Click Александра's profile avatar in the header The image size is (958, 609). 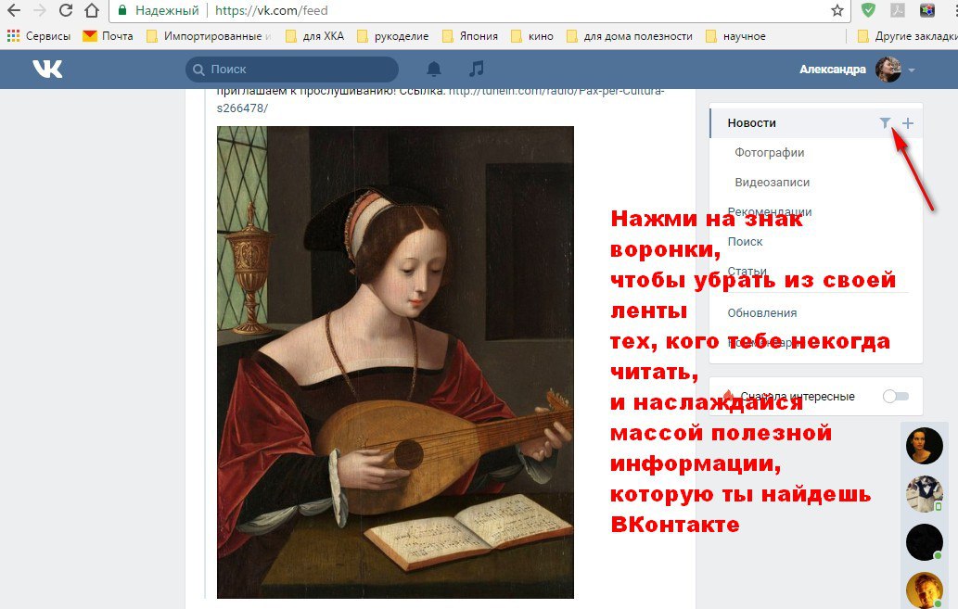click(x=888, y=69)
